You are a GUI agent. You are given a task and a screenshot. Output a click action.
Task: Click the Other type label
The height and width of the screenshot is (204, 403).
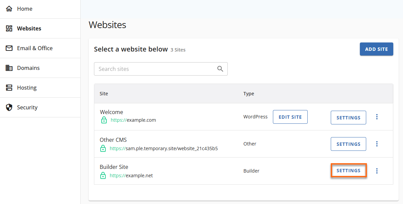[250, 144]
